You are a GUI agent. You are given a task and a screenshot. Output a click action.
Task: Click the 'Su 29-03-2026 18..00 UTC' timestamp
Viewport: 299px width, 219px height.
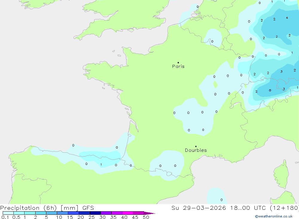[219, 208]
